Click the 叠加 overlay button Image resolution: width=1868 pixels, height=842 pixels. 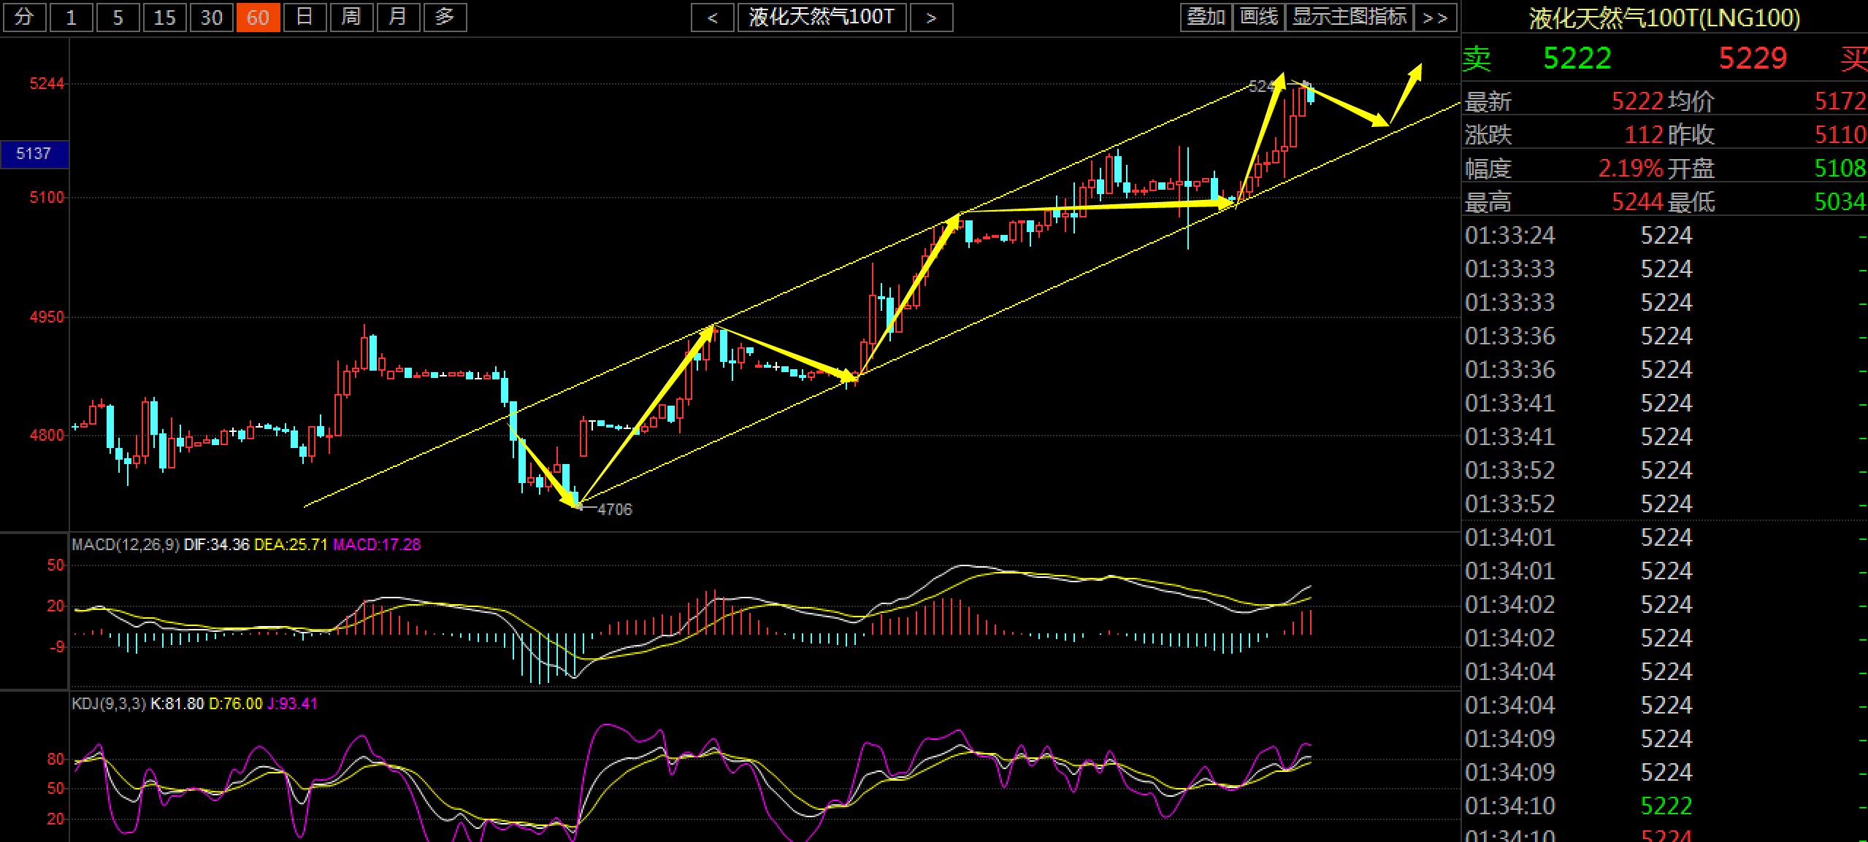[x=1206, y=18]
